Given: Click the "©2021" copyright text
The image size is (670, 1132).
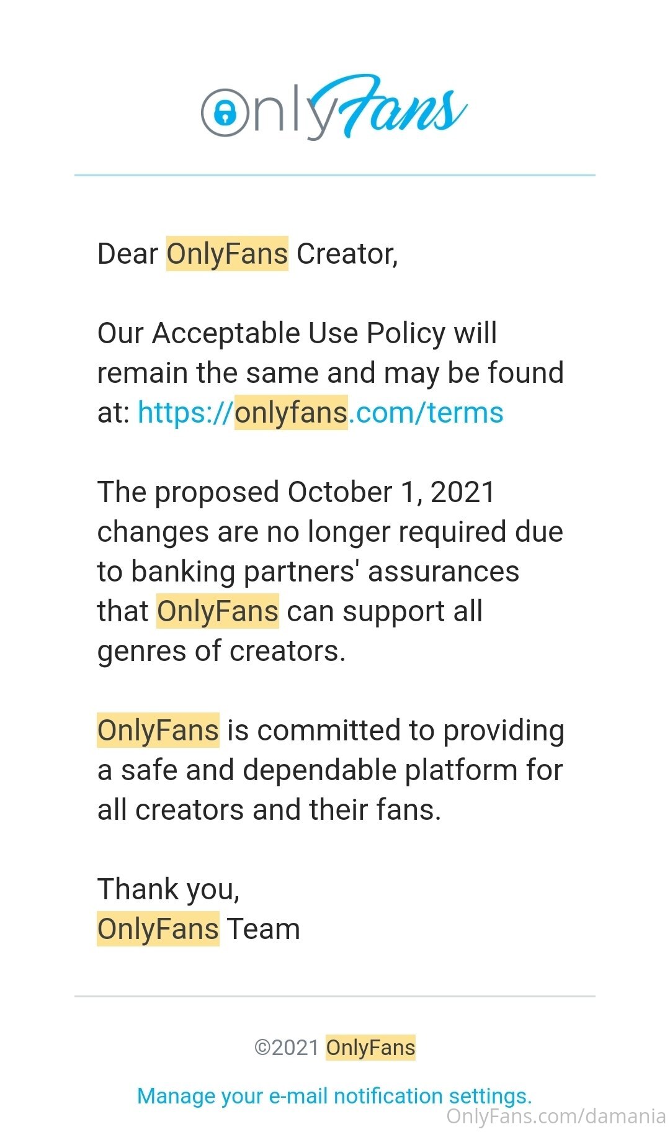Looking at the screenshot, I should 287,1048.
